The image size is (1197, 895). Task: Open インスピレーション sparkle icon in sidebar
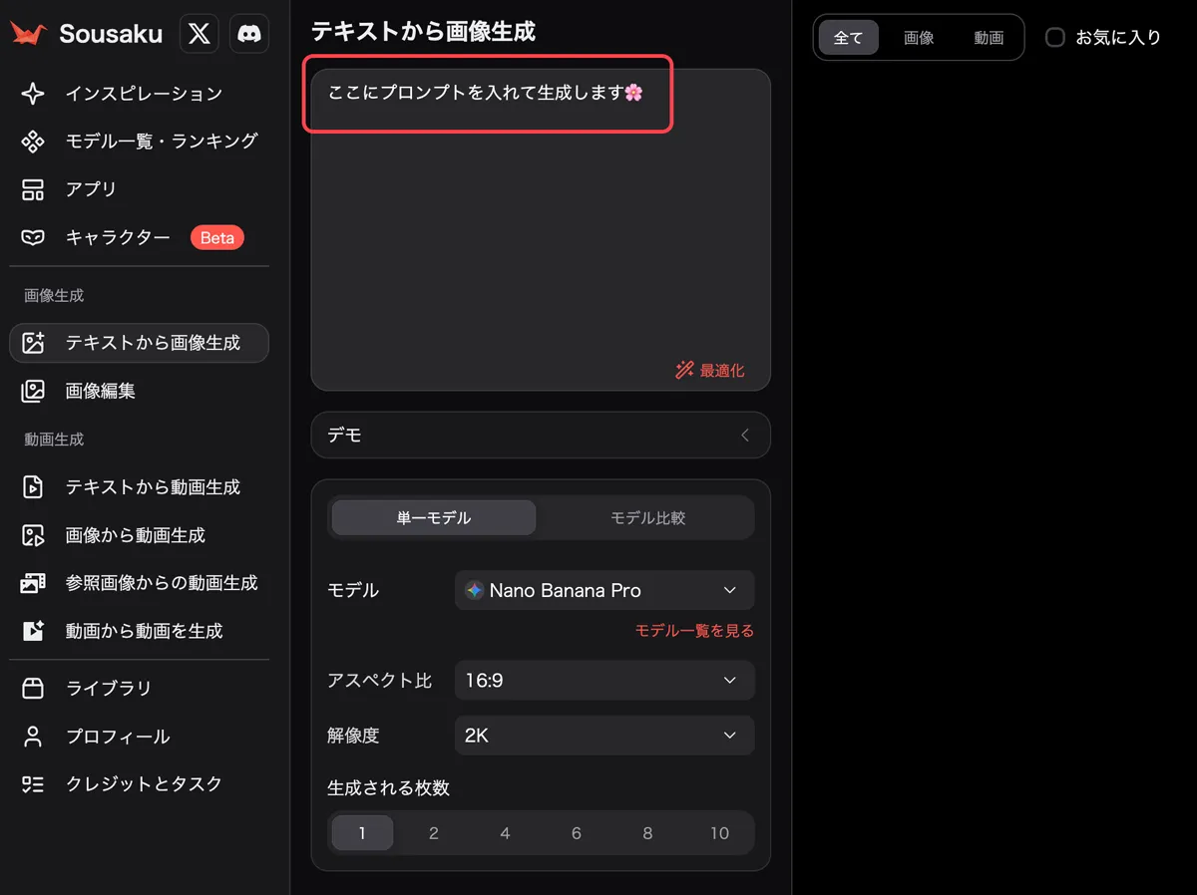33,94
